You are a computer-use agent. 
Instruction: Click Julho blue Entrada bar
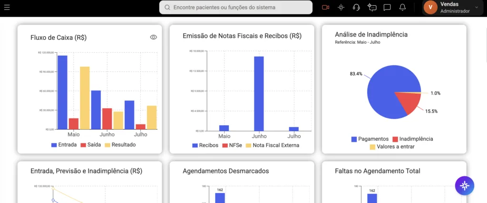(129, 115)
